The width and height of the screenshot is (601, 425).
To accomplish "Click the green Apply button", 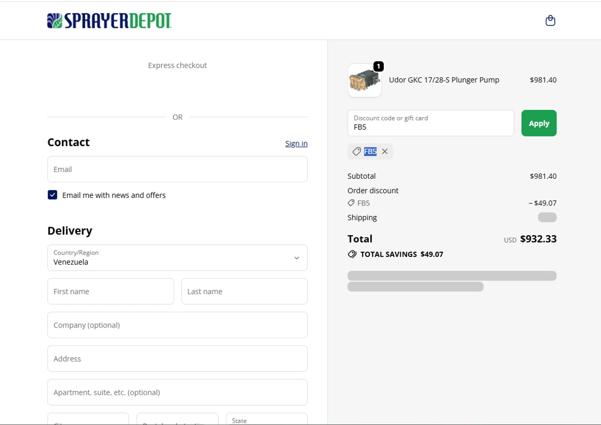I will click(x=539, y=123).
